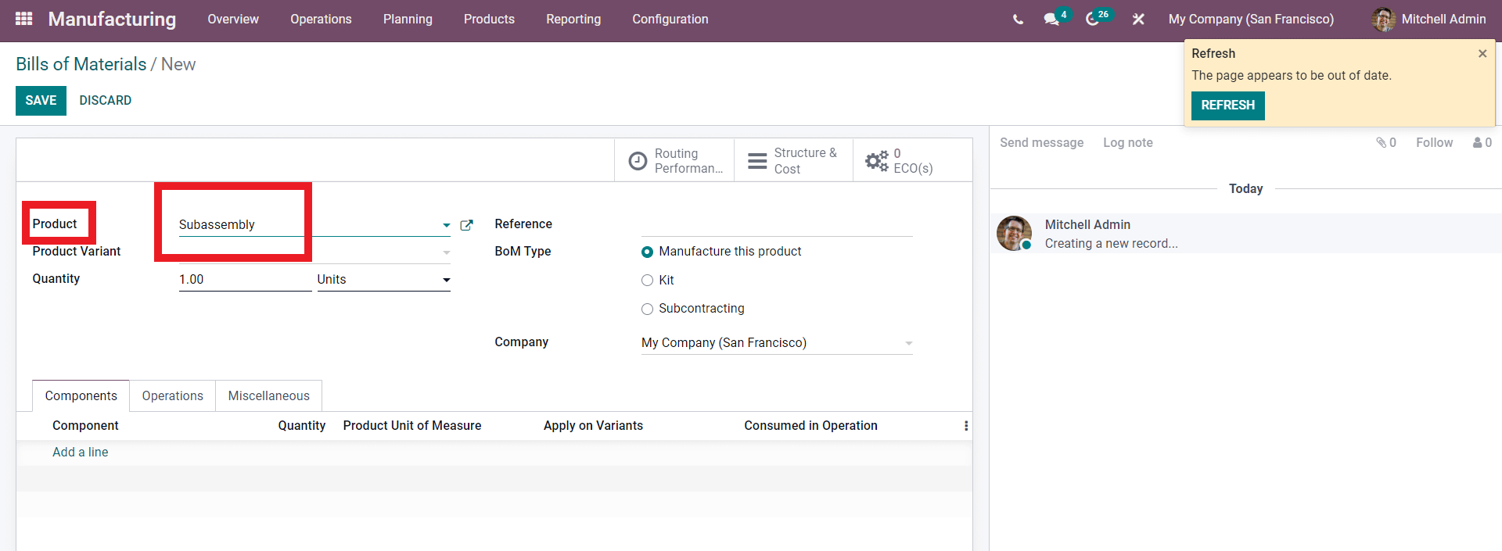Screen dimensions: 1502x551
Task: Click the Mitchell Admin name in chatter
Action: tap(1087, 224)
